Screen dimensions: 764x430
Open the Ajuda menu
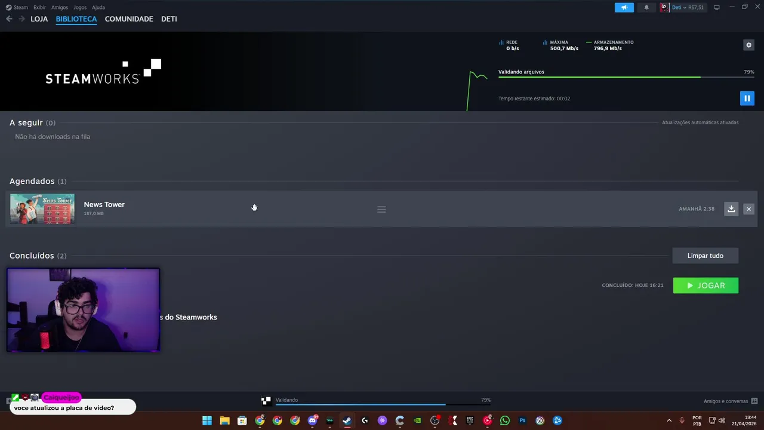98,7
